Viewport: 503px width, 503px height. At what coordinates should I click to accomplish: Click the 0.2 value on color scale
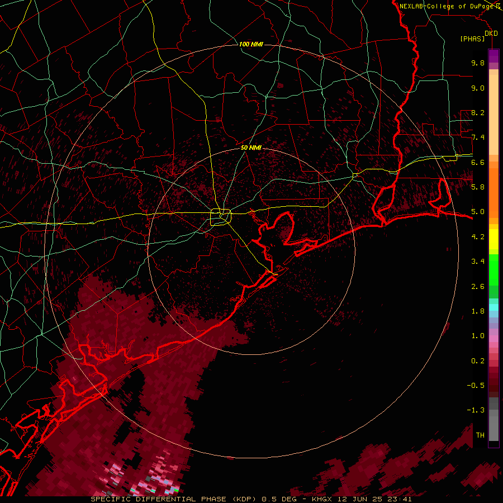(478, 361)
